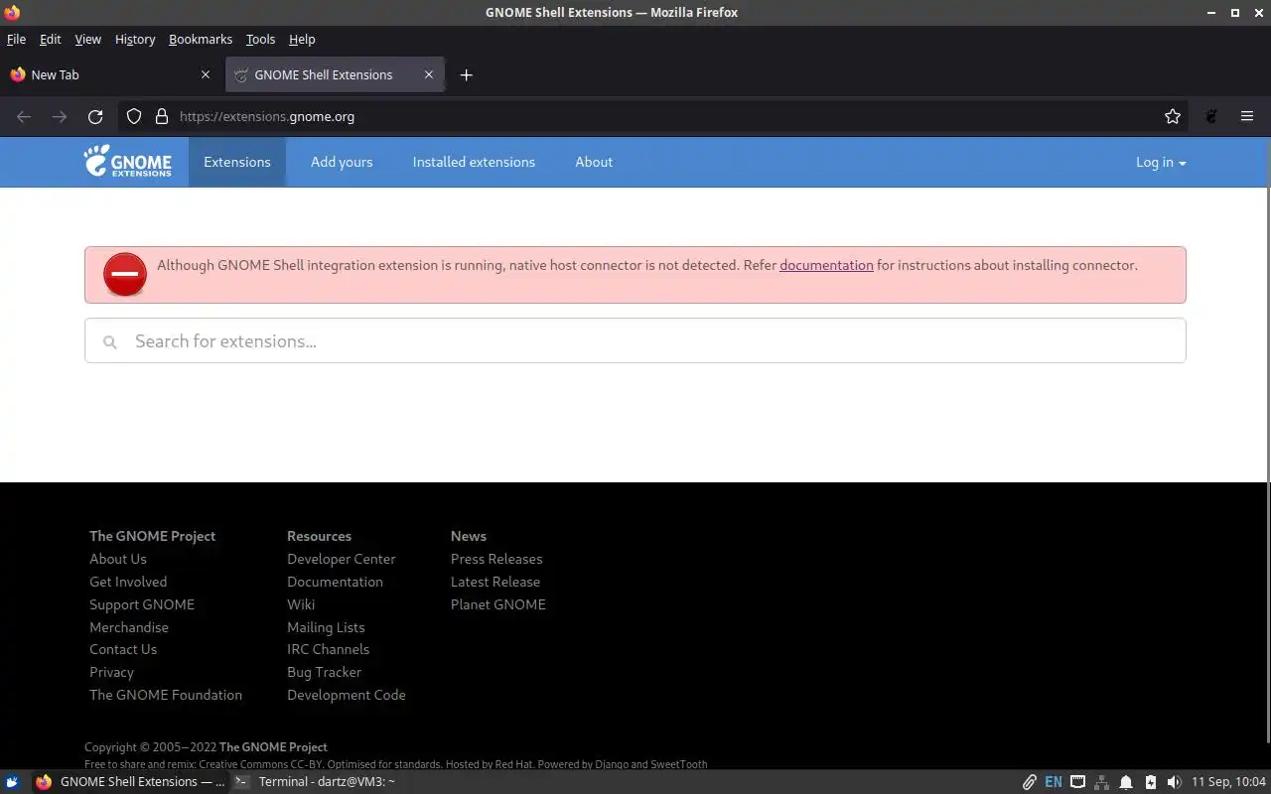Click the battery power tray icon
The image size is (1271, 794).
(x=1151, y=782)
